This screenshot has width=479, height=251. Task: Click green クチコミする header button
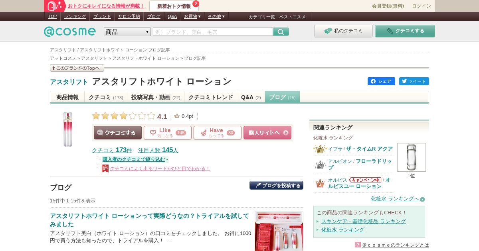click(405, 31)
